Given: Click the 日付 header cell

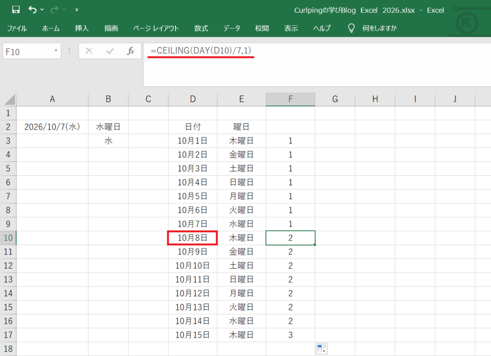Looking at the screenshot, I should 193,127.
